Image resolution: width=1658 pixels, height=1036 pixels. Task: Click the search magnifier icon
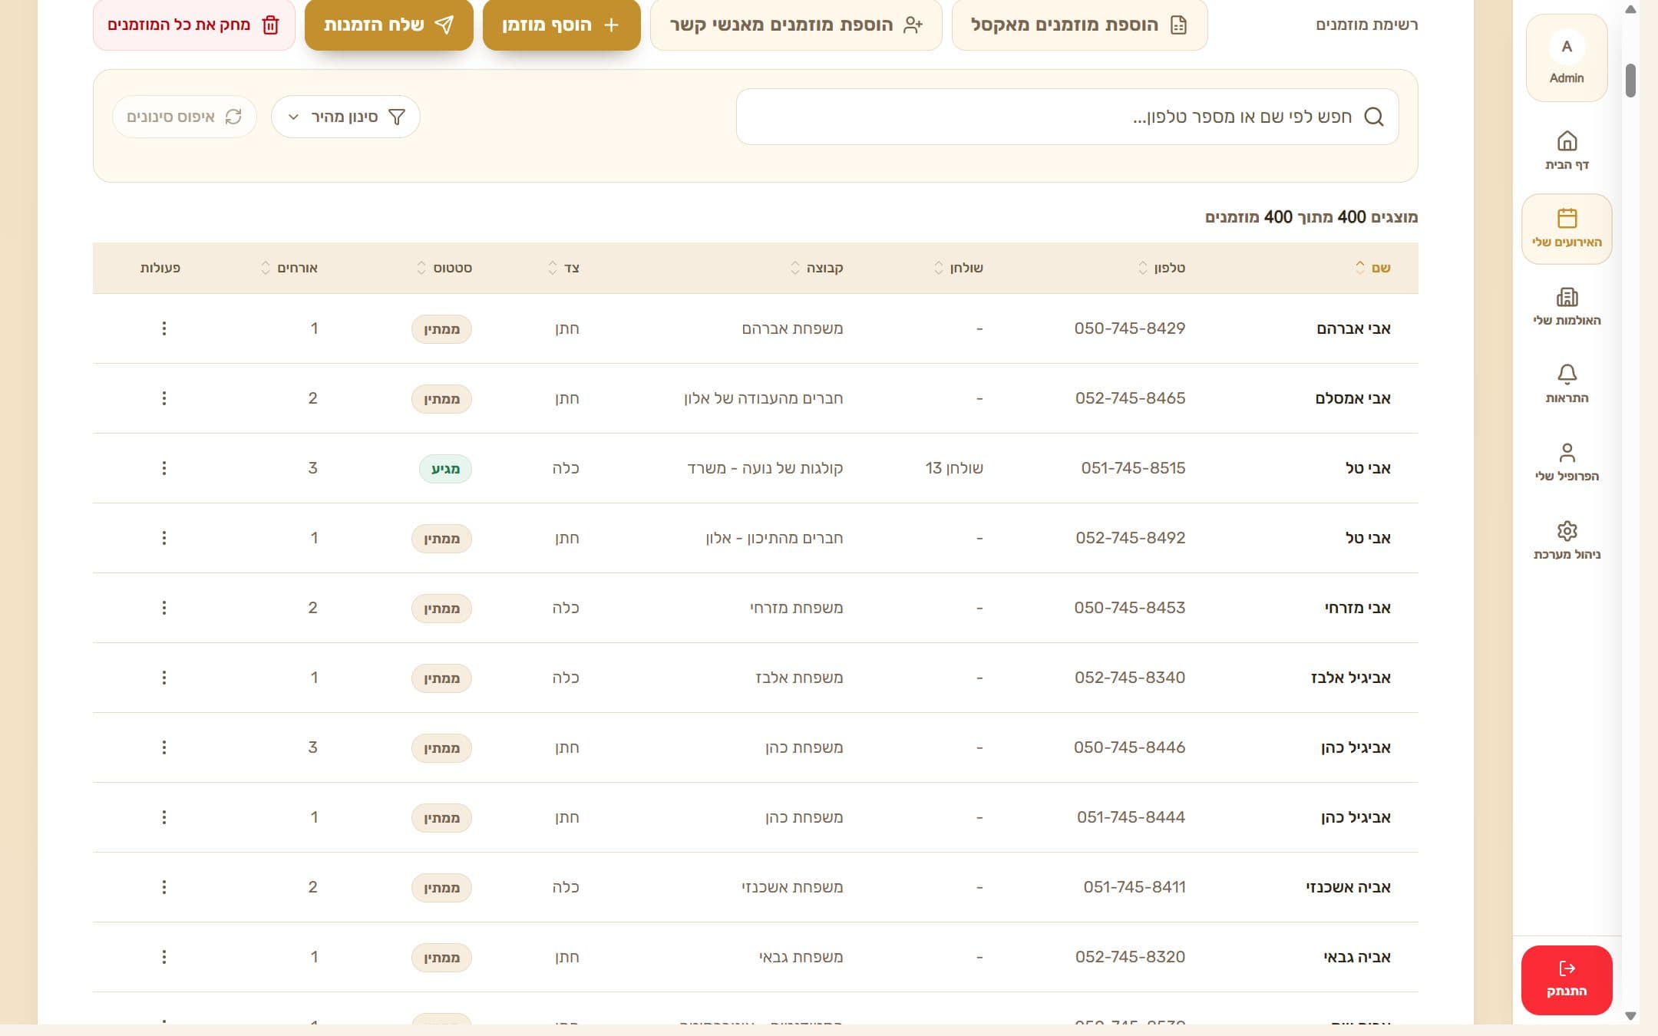(1374, 117)
